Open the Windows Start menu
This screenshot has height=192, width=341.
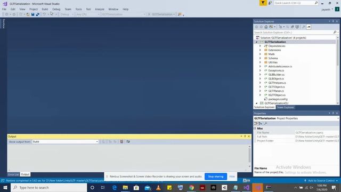point(5,187)
